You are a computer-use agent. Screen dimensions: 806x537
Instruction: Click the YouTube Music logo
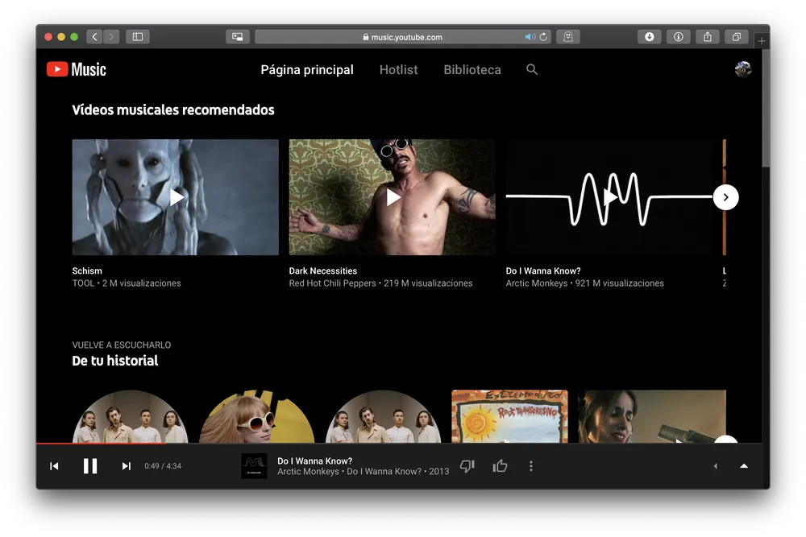pyautogui.click(x=77, y=70)
